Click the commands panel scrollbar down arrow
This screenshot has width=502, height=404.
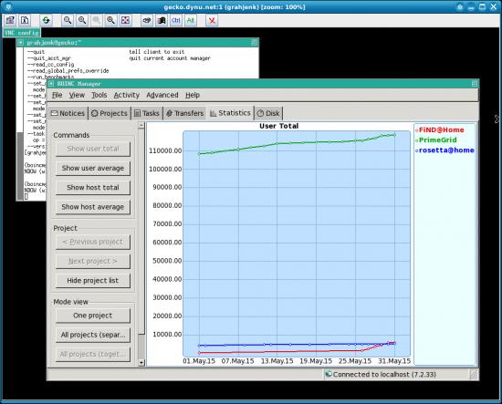coord(141,363)
